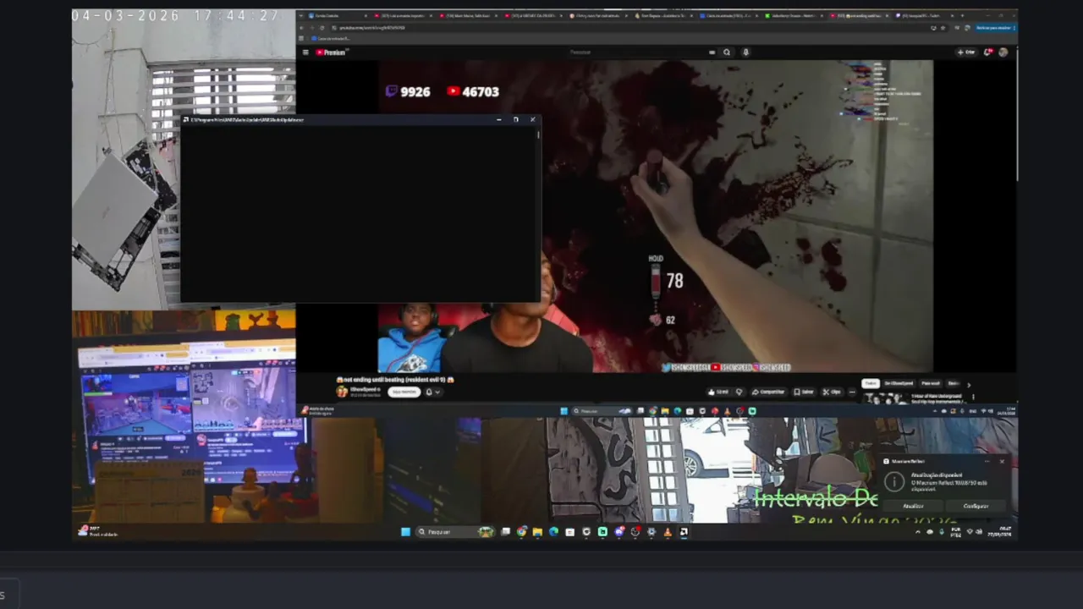Open IShowSpeed channel avatar
This screenshot has width=1083, height=609.
click(342, 392)
